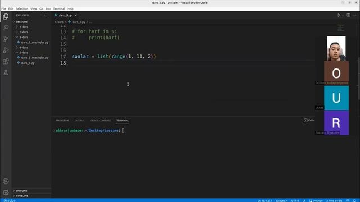This screenshot has width=360, height=202.
Task: Switch to the DEBUG CONSOLE panel tab
Action: 100,120
